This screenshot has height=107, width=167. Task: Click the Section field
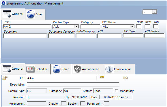click(83, 104)
